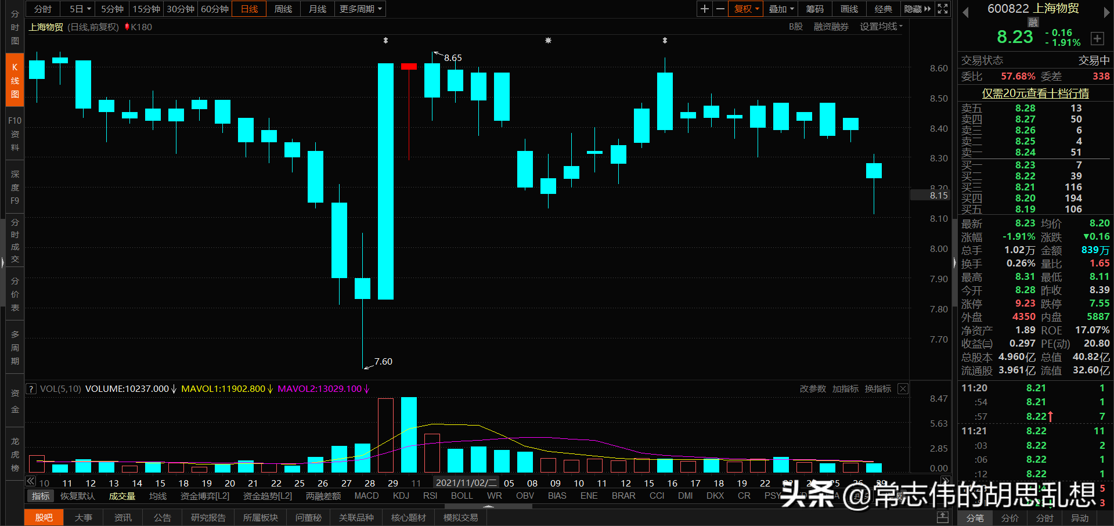This screenshot has width=1114, height=526.
Task: Open the 筹码 chip distribution tool
Action: click(x=814, y=9)
